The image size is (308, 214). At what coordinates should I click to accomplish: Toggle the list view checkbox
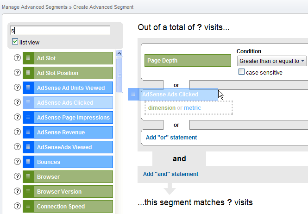tap(15, 42)
